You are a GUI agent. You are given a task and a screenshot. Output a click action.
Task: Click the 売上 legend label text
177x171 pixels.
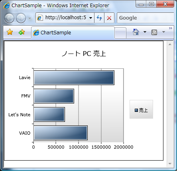pyautogui.click(x=144, y=110)
